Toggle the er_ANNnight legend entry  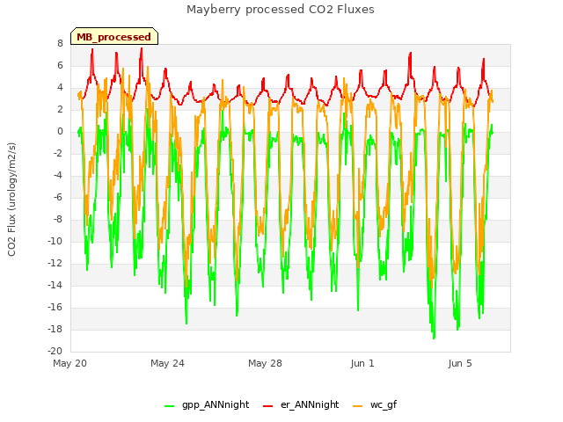pos(301,404)
